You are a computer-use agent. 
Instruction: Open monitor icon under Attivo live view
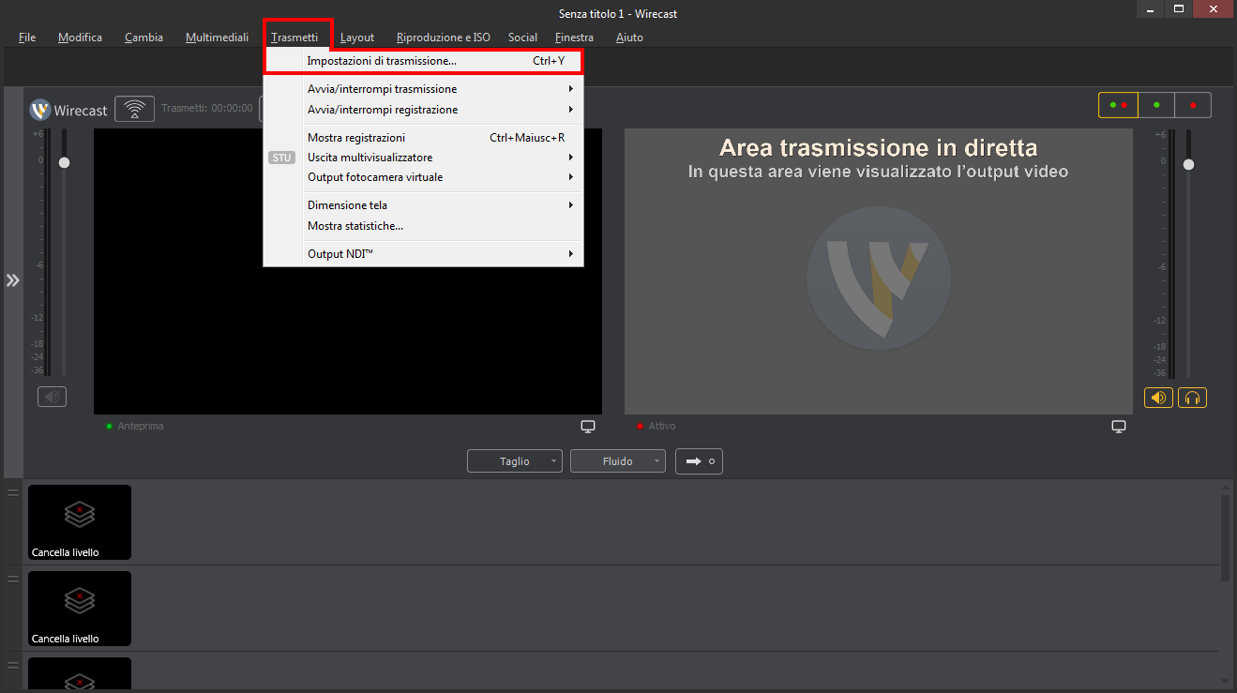click(1119, 427)
